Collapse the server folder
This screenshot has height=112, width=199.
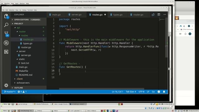point(22,51)
